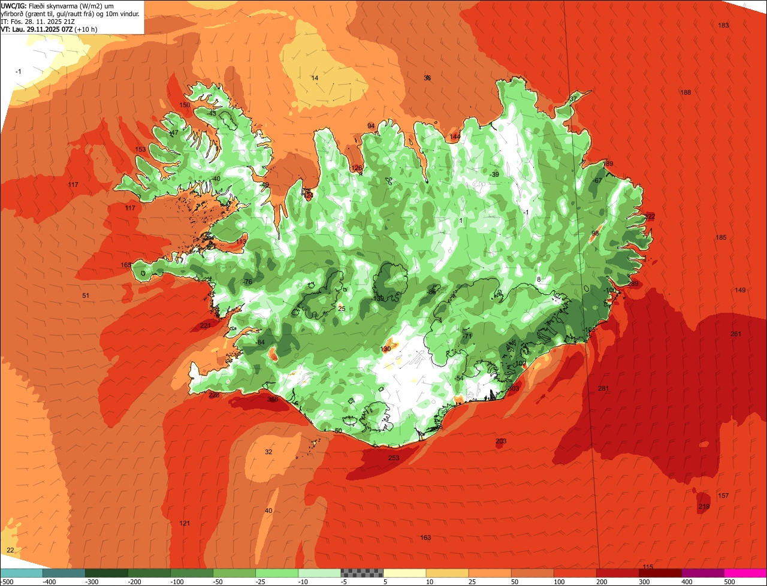Click legend swatch between -50 and -25
767x586 pixels.
click(234, 573)
